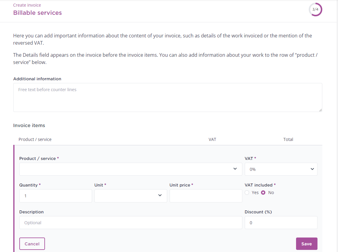This screenshot has width=338, height=252.
Task: Click the Invoice items heading
Action: (29, 125)
